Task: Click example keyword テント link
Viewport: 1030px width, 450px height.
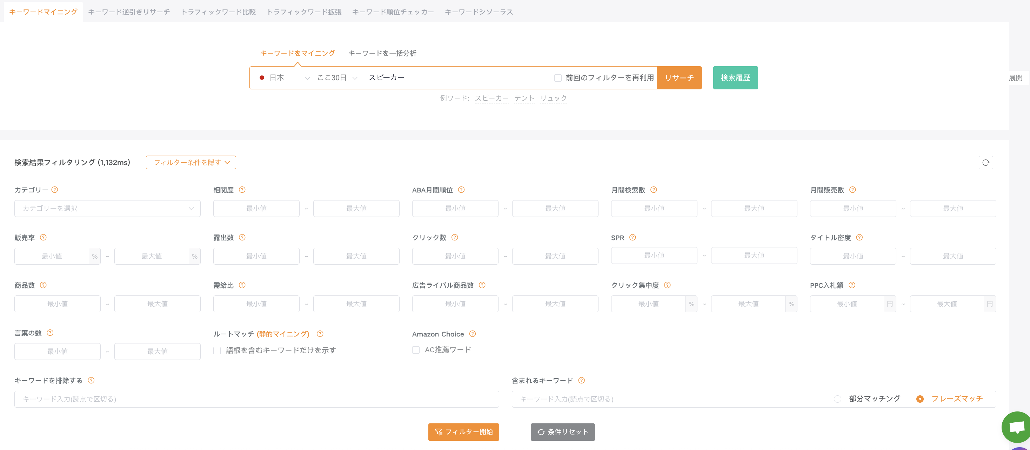Action: point(524,98)
